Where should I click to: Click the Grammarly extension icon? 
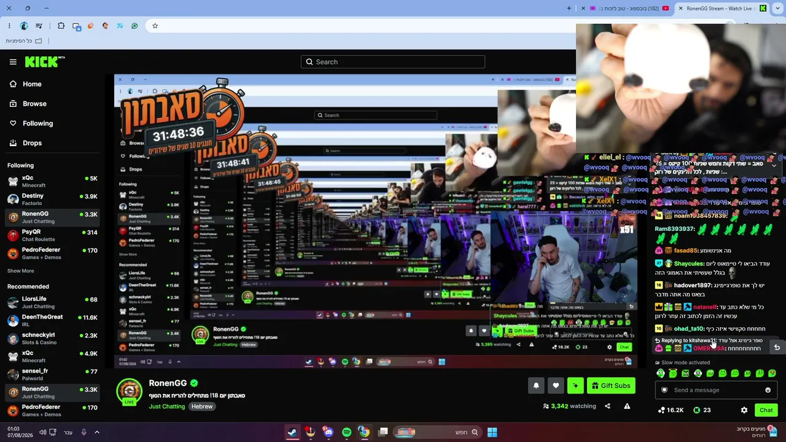(134, 26)
